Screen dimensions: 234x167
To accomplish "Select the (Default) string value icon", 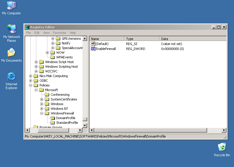I will [93, 44].
